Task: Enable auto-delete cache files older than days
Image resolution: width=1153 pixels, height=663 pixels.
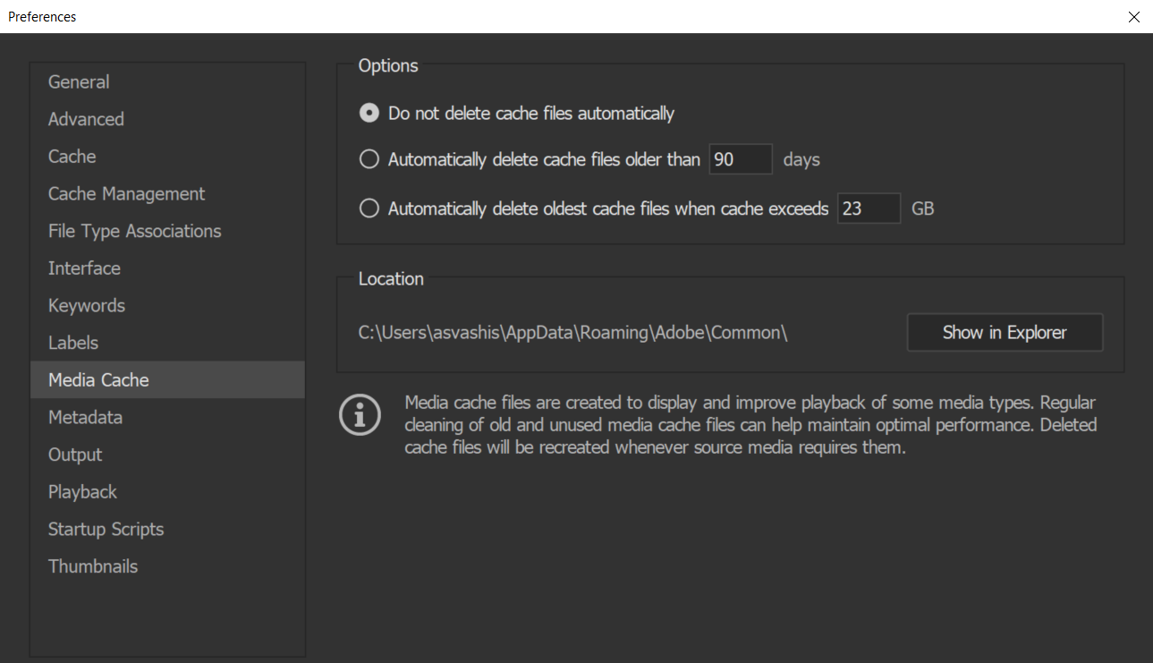Action: [x=369, y=160]
